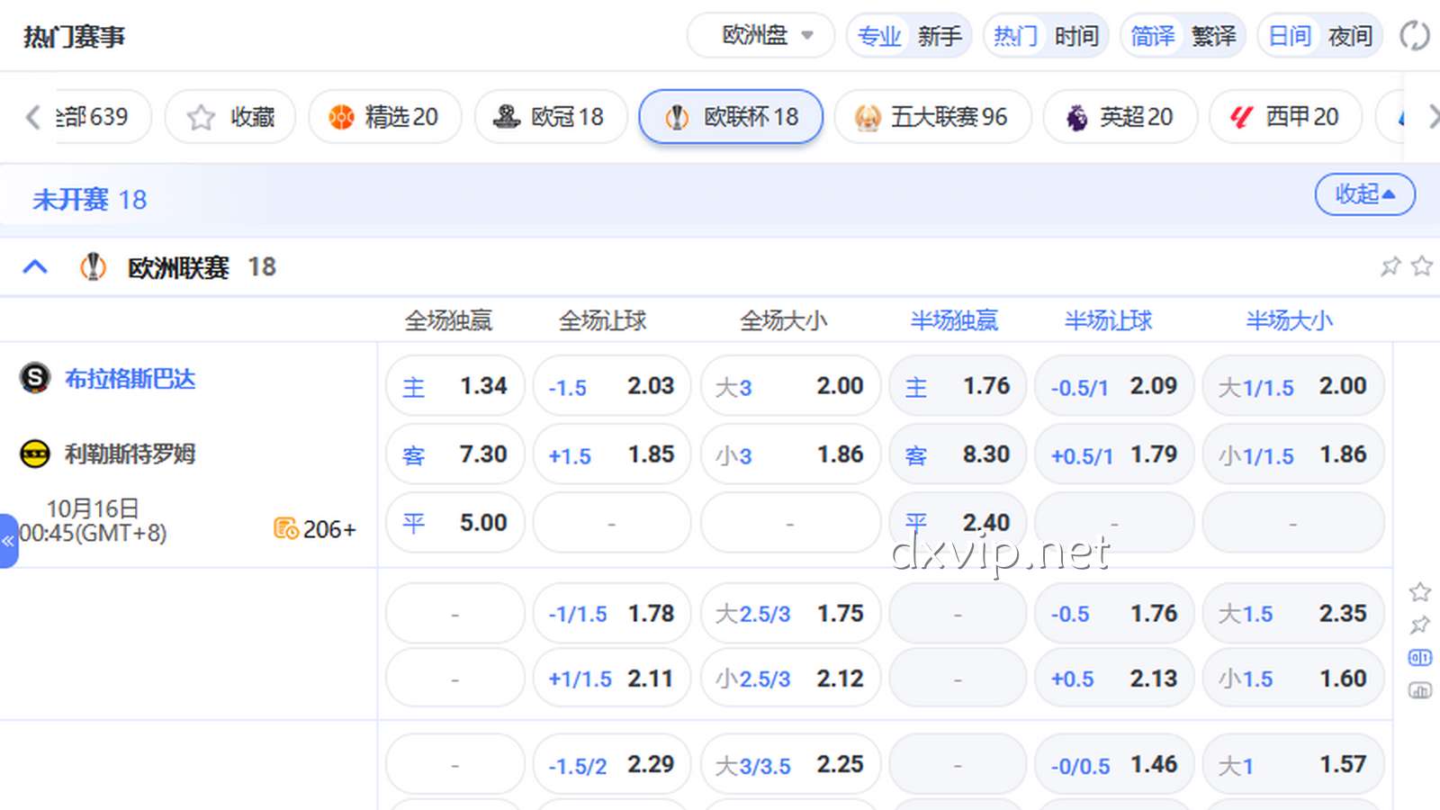Screen dimensions: 1440x810
Task: Select 小1/1.5 odds 1.86
Action: pos(1293,454)
